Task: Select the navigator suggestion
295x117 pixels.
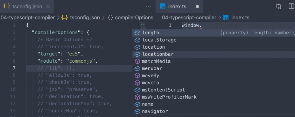Action: (213, 111)
